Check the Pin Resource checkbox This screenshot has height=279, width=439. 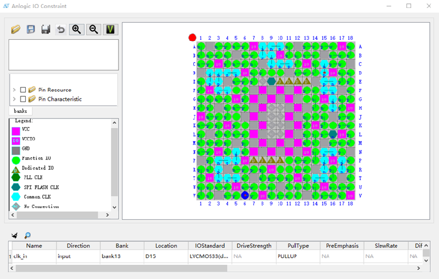click(x=23, y=90)
